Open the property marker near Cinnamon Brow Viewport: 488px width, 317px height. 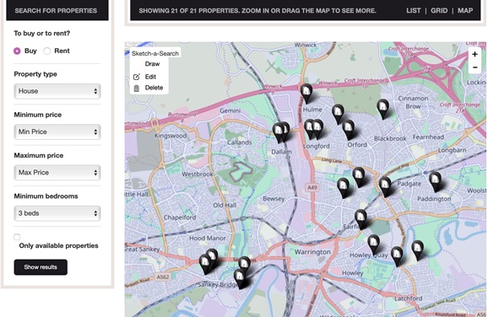(382, 109)
